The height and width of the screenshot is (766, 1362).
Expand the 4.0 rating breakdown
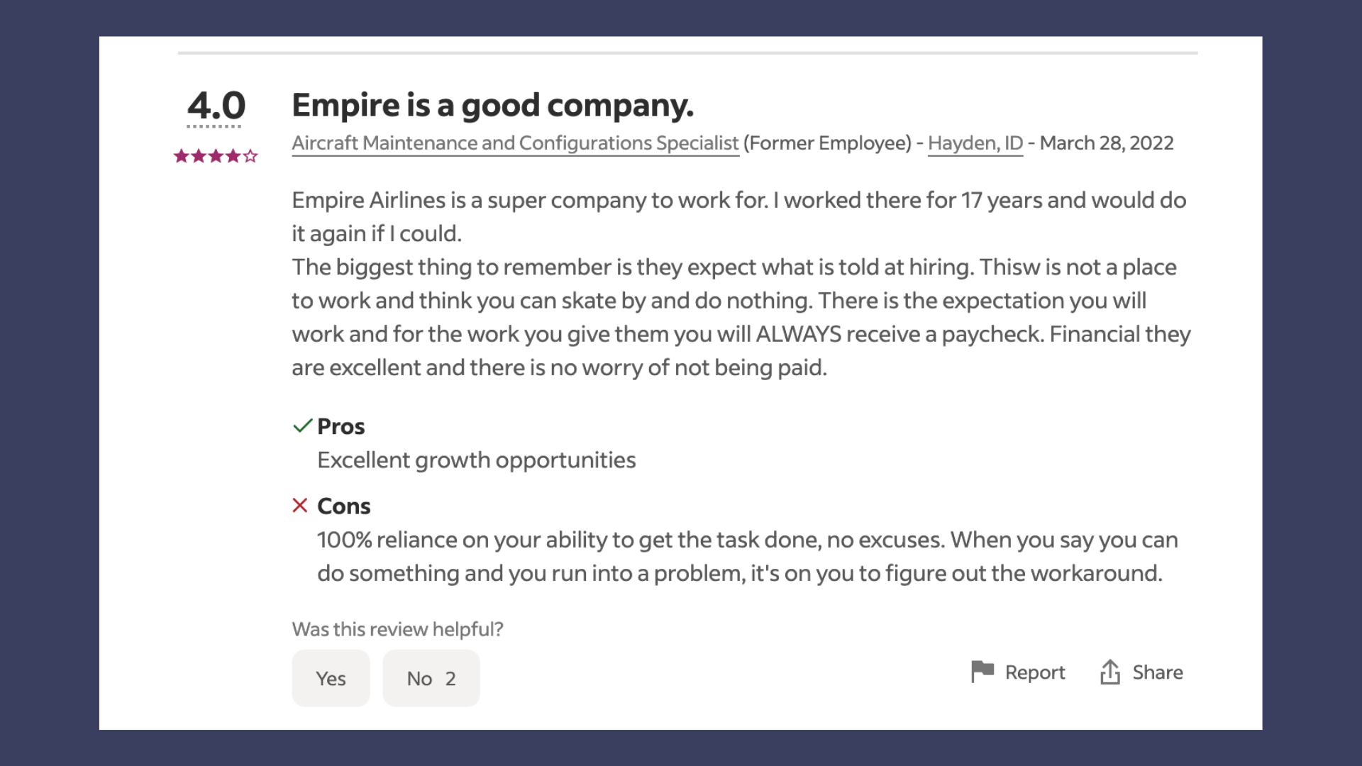click(x=216, y=106)
